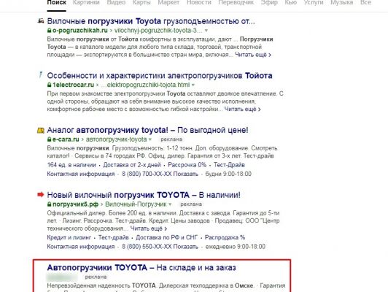Open the e-cara.ru domain link
388x292 pixels.
(66, 139)
